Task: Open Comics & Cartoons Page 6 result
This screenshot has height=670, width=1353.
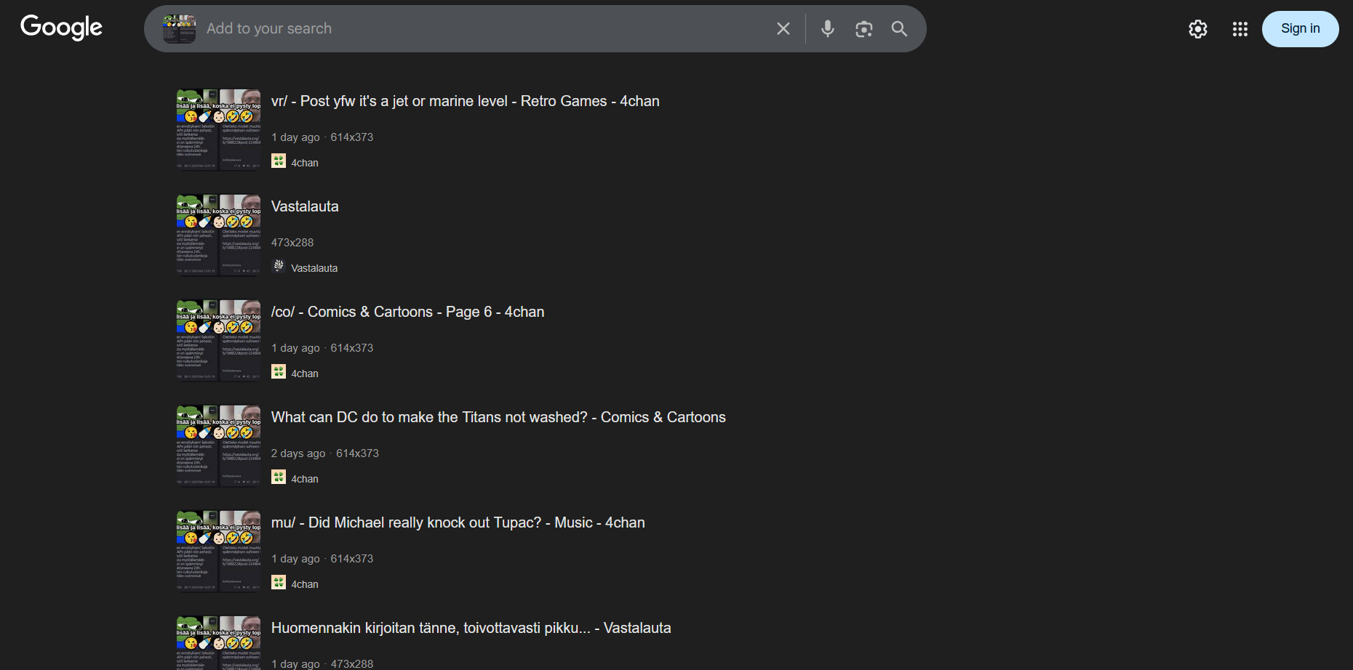Action: click(407, 312)
